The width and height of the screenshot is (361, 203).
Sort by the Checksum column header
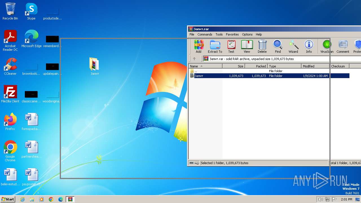coord(340,66)
